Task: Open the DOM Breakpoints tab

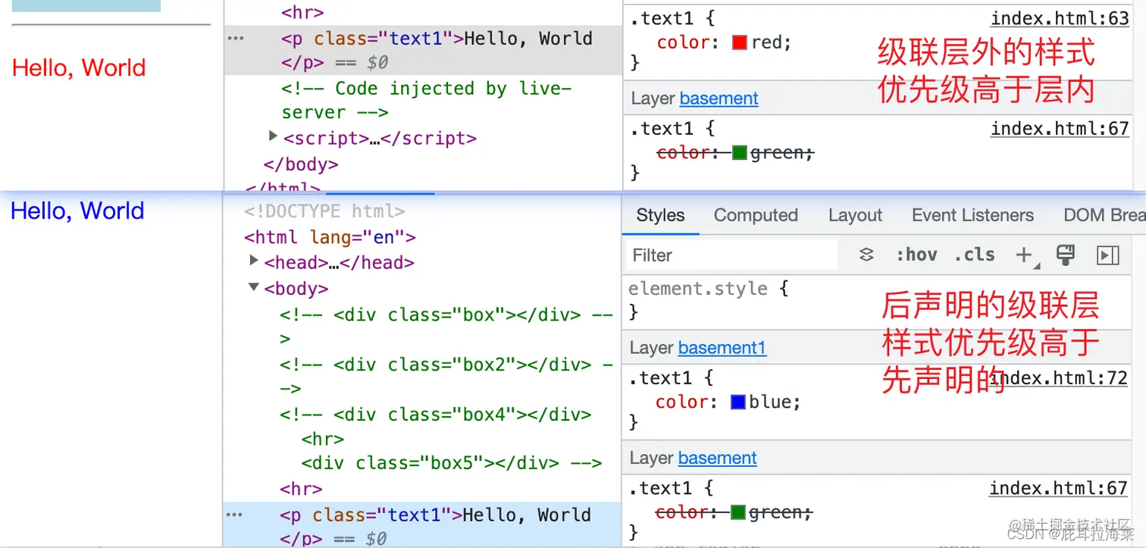Action: click(1104, 215)
